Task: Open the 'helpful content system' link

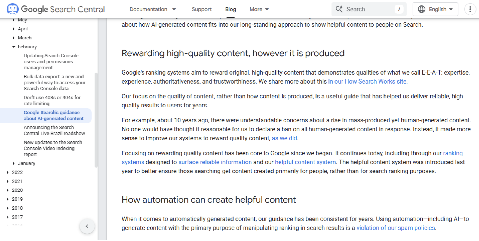Action: [x=305, y=162]
